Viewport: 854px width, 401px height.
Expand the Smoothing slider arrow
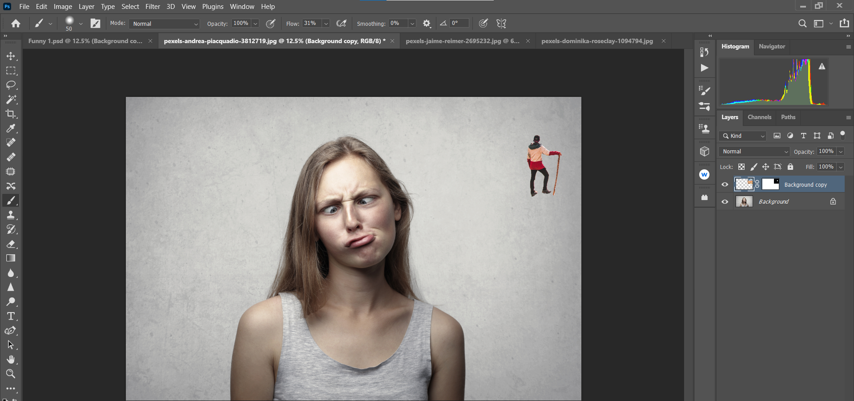pyautogui.click(x=412, y=24)
